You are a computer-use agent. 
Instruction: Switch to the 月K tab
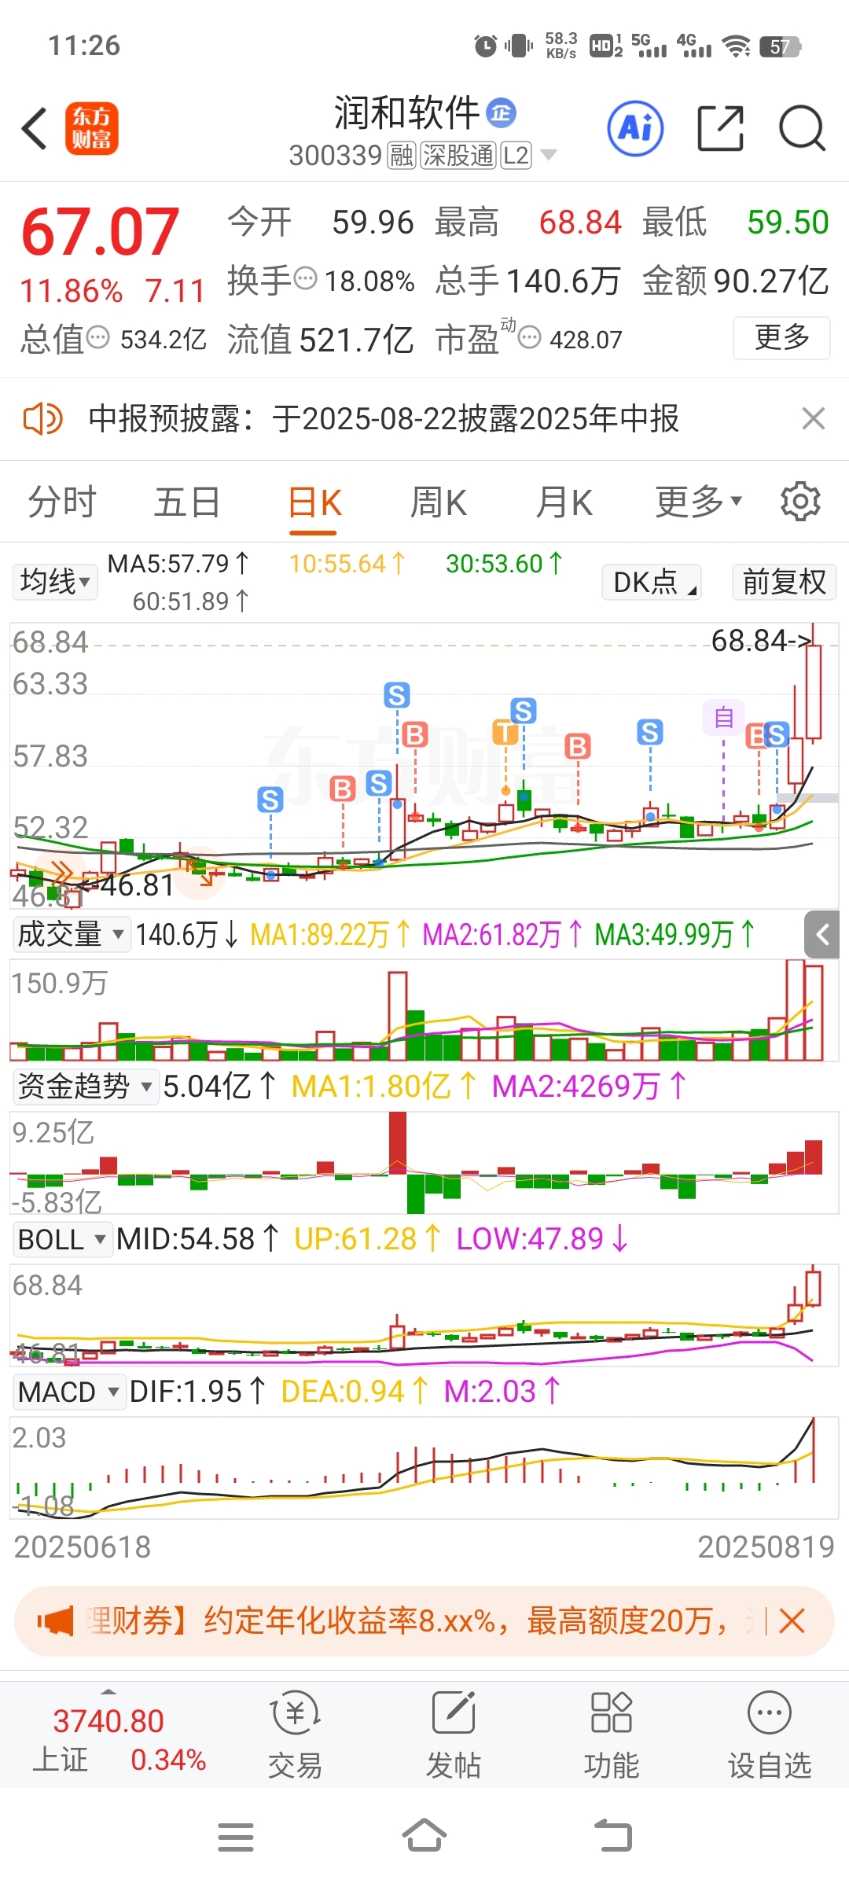(x=564, y=502)
